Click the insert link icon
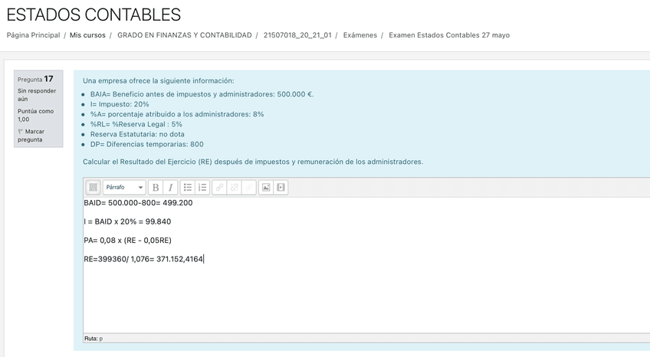The width and height of the screenshot is (650, 357). click(x=219, y=187)
